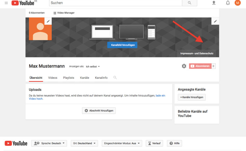The width and height of the screenshot is (246, 151).
Task: Click the subscriber count box showing 0
Action: [x=213, y=66]
